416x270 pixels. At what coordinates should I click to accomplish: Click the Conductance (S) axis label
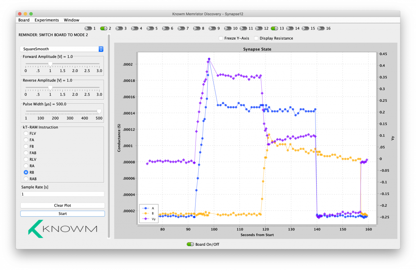point(119,138)
